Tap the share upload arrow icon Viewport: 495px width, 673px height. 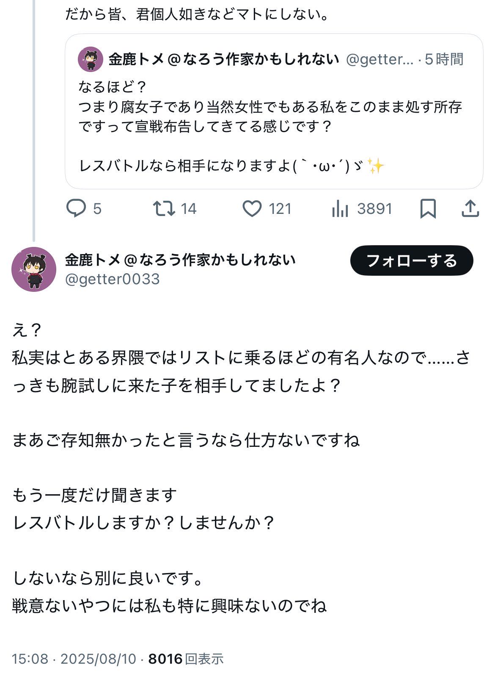(x=470, y=209)
